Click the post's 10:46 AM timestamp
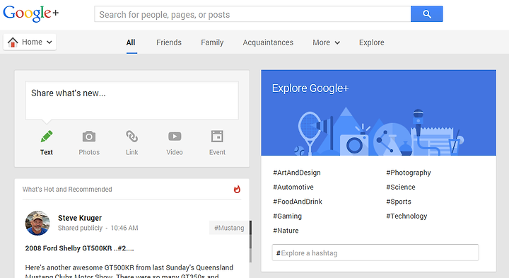This screenshot has width=509, height=278. coord(124,228)
